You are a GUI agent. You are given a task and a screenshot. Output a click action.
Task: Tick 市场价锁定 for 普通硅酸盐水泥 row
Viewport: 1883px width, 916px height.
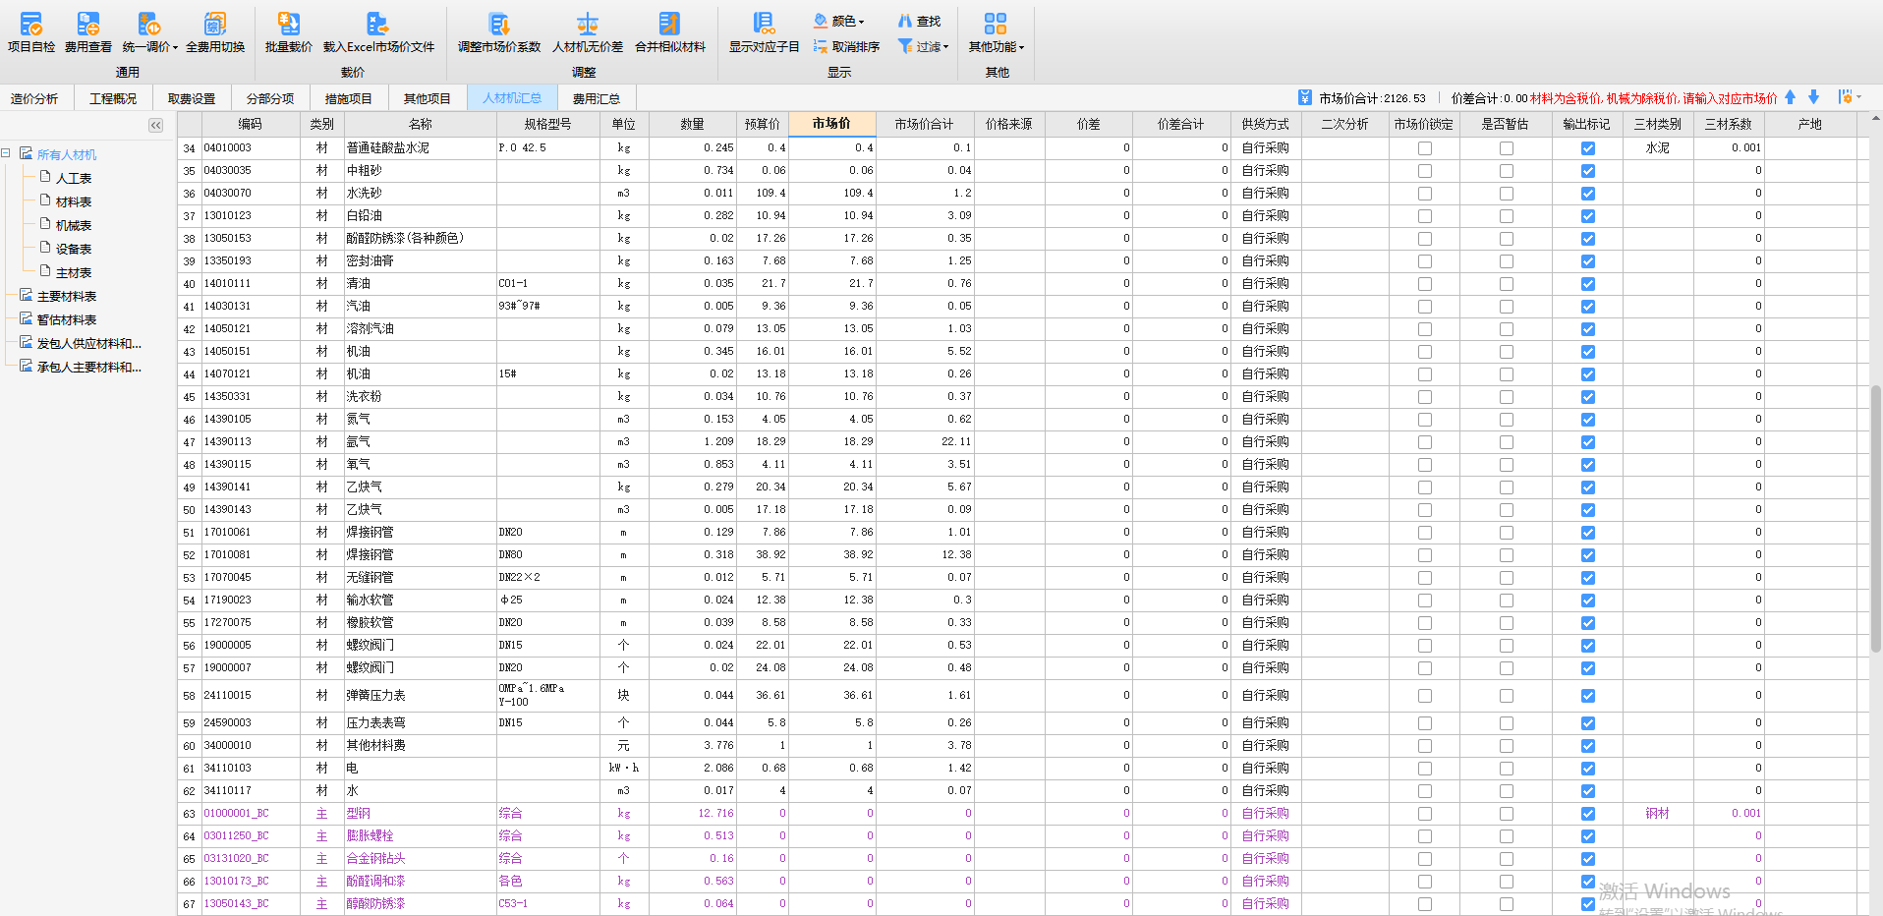click(1425, 148)
